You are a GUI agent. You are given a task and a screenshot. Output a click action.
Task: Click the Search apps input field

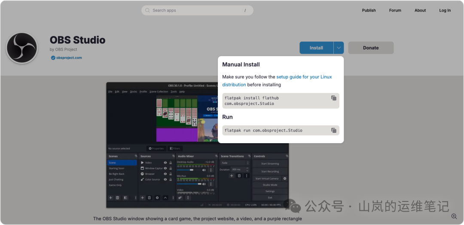point(197,10)
